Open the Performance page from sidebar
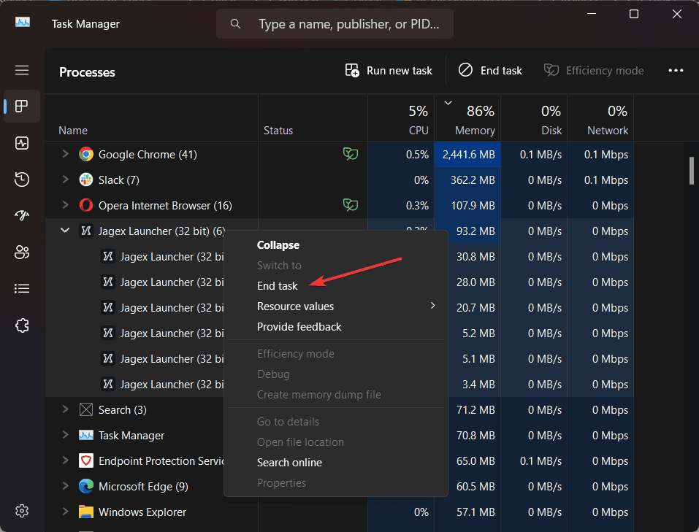 click(x=22, y=143)
